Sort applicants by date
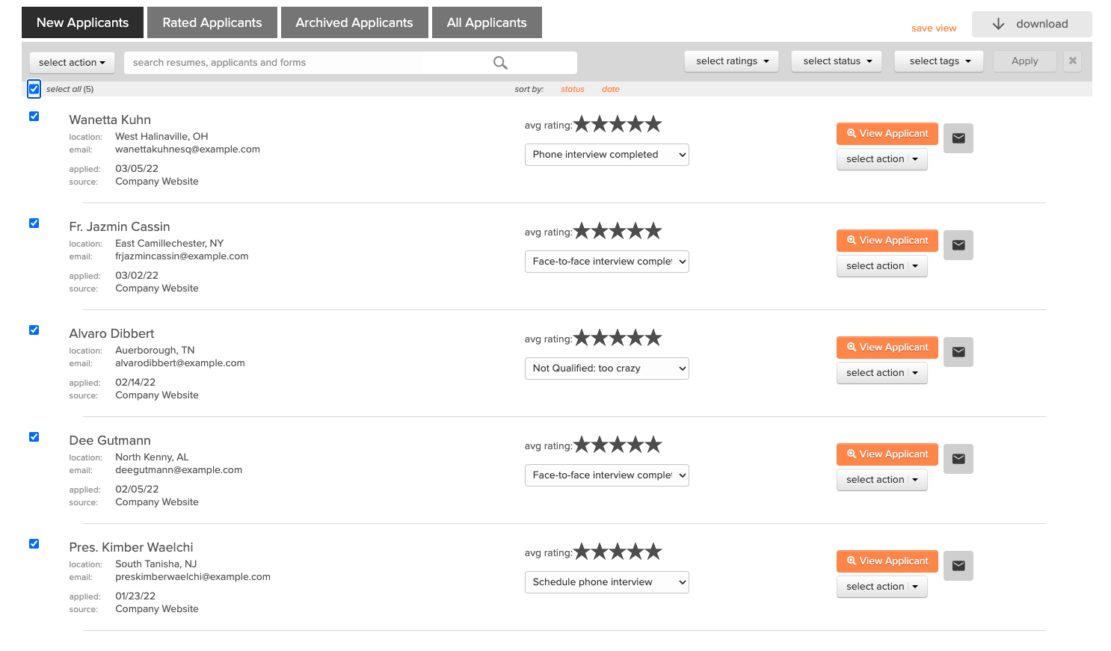This screenshot has height=651, width=1111. coord(611,89)
